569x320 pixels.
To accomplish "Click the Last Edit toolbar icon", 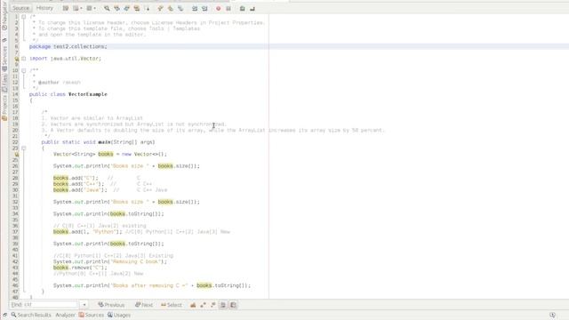I will (x=66, y=8).
